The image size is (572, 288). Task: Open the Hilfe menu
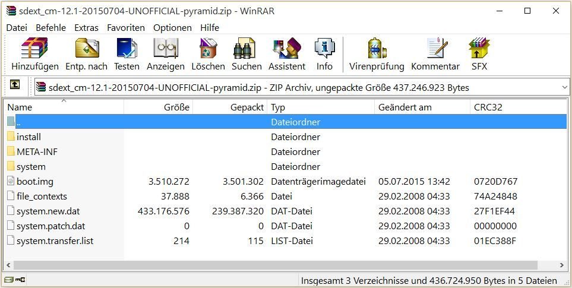click(x=210, y=28)
